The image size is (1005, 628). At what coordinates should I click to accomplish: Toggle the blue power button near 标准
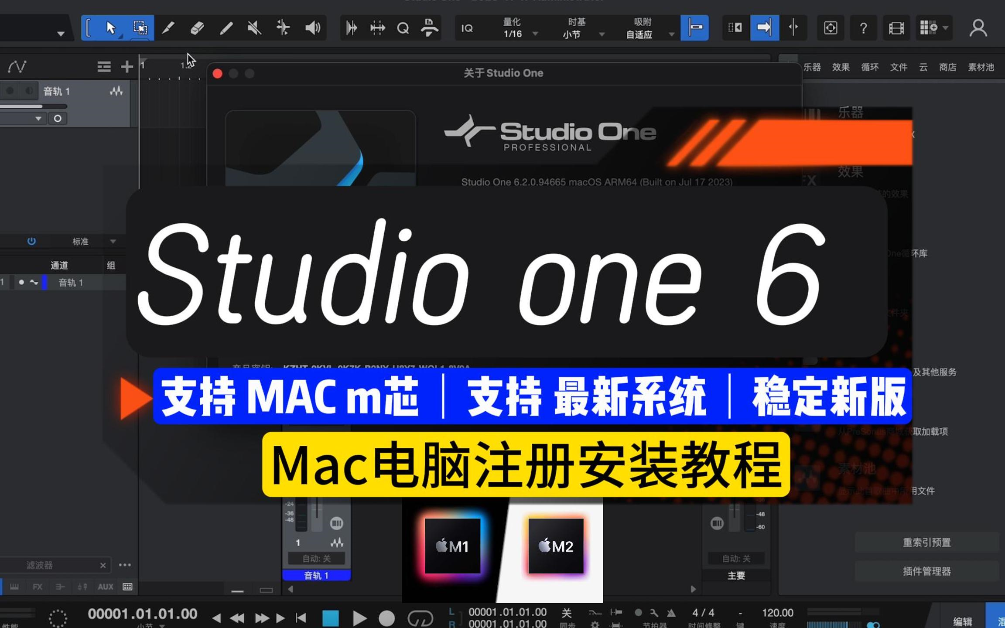coord(31,241)
